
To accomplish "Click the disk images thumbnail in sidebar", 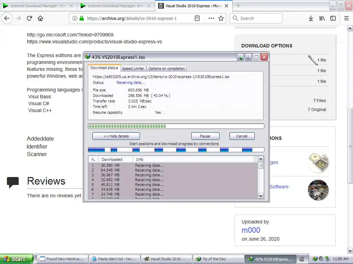I will 318,162.
